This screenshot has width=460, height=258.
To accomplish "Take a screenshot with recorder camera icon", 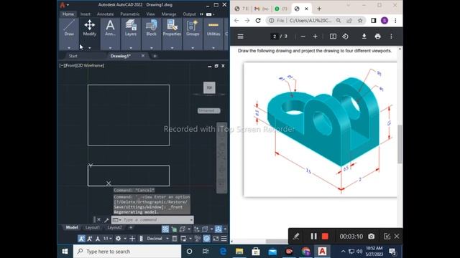I will pos(372,236).
